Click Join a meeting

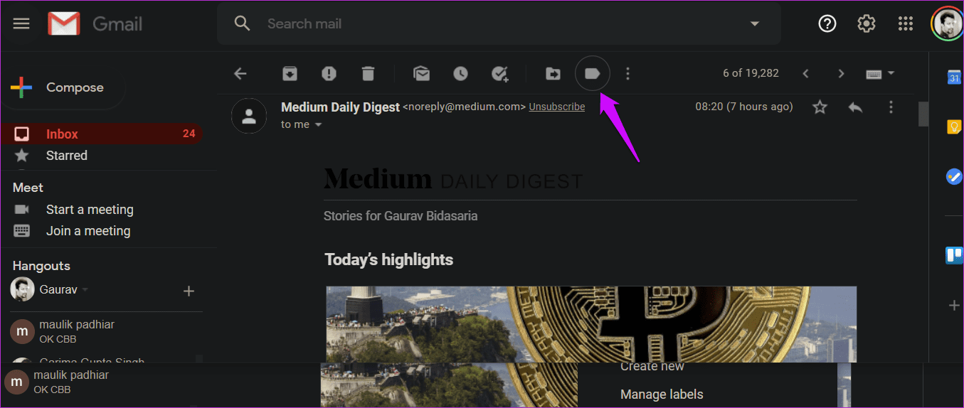coord(88,231)
